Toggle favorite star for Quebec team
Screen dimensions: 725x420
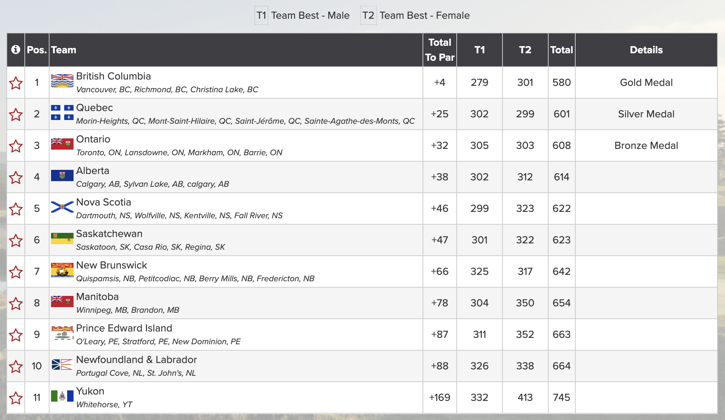pyautogui.click(x=16, y=114)
